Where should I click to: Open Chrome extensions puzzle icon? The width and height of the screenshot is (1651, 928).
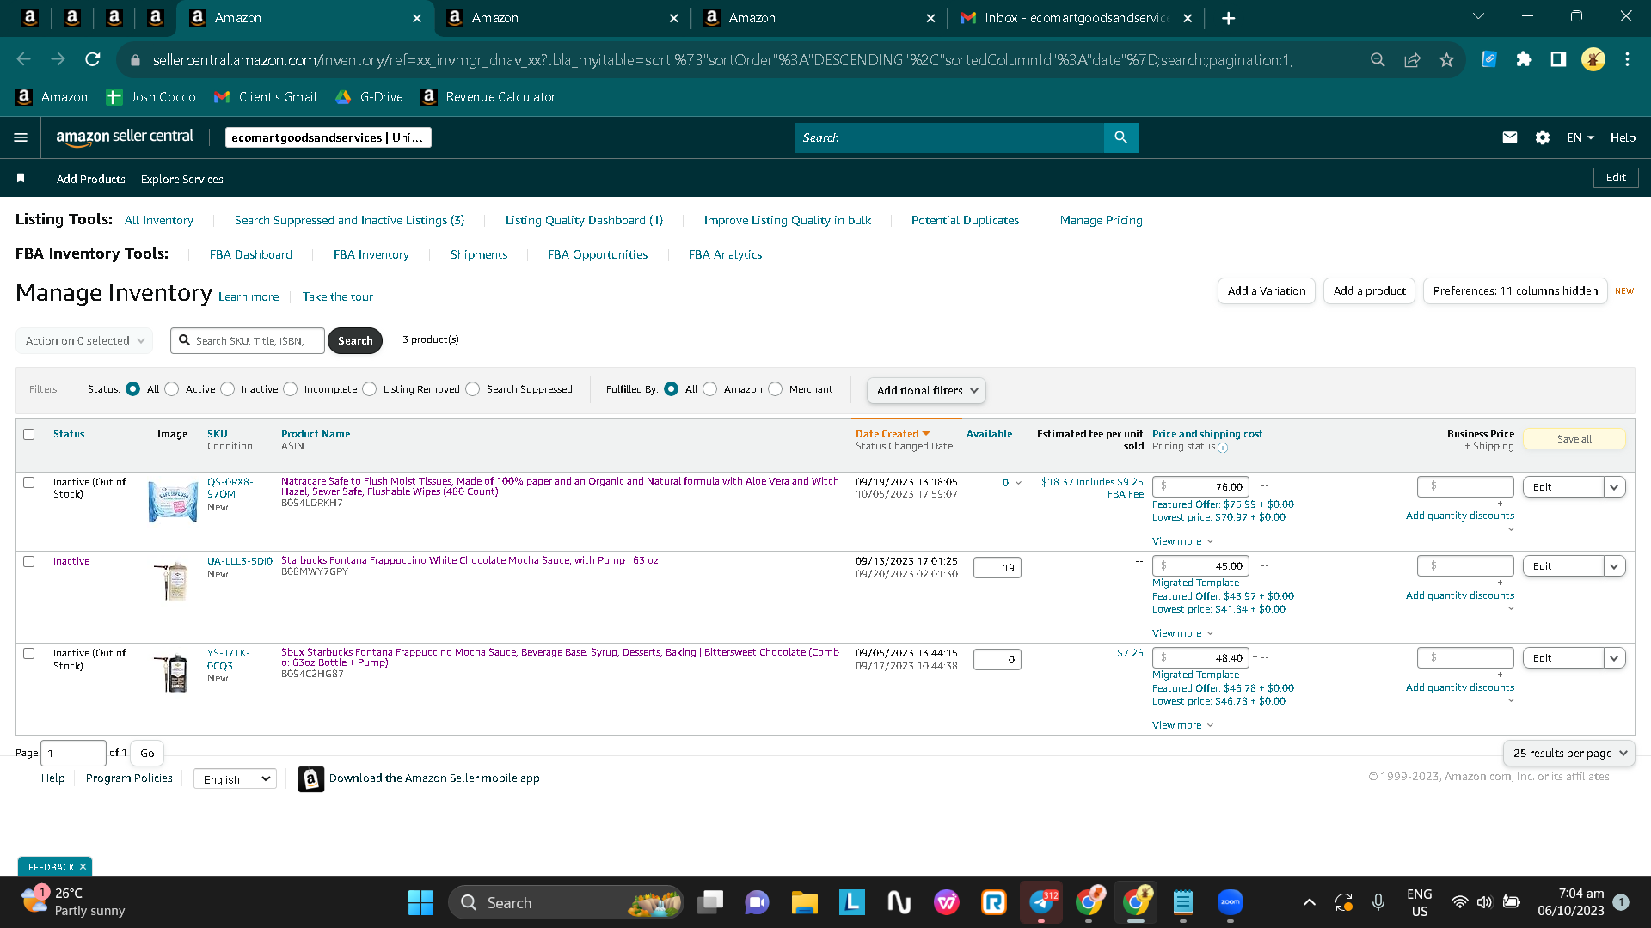click(1524, 59)
